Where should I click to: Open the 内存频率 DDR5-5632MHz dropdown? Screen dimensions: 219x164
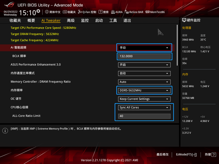(144, 90)
